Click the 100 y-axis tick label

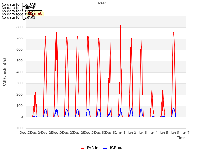point(20,106)
